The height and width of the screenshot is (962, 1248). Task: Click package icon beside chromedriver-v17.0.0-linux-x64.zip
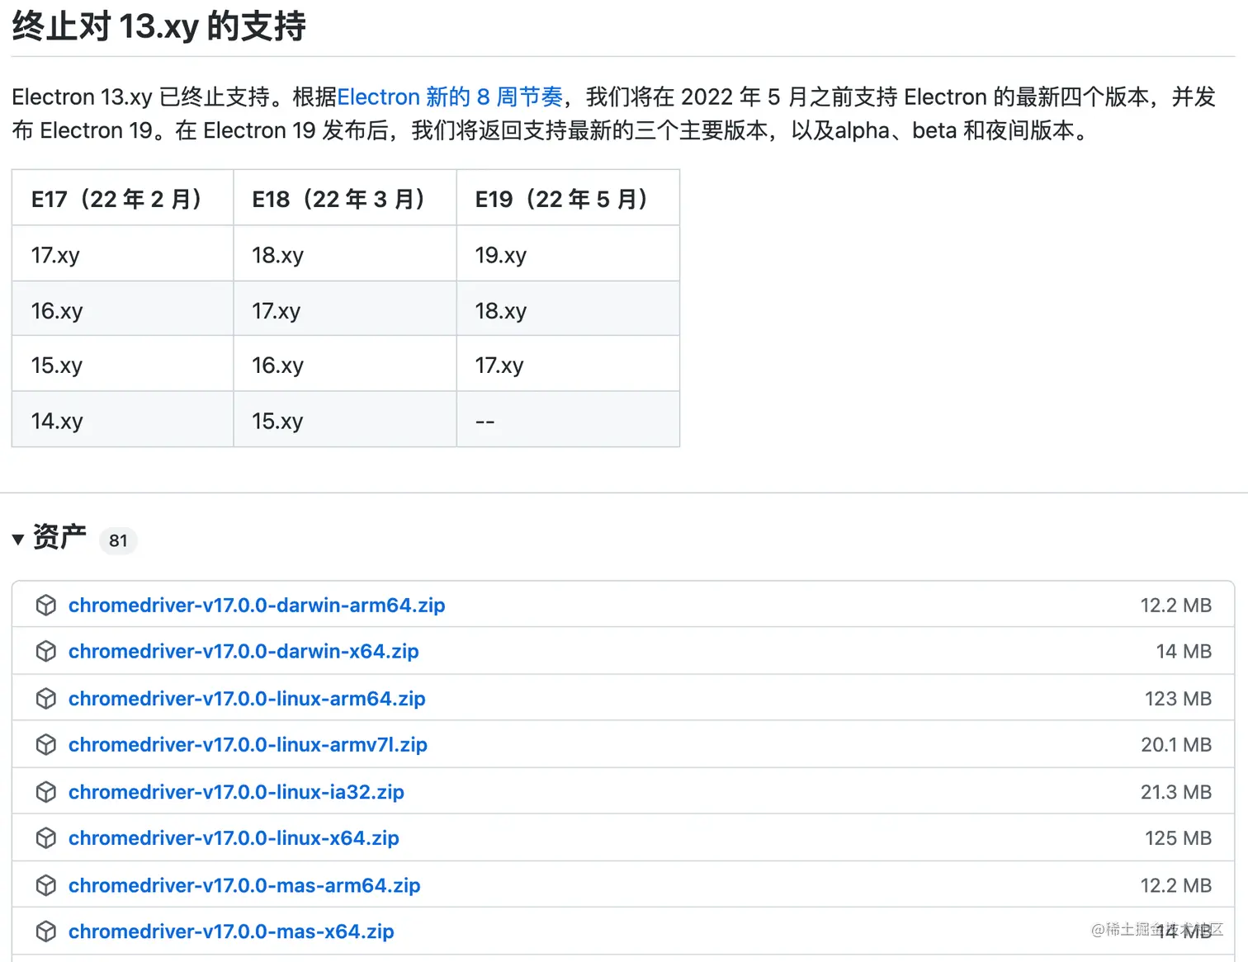pos(46,837)
